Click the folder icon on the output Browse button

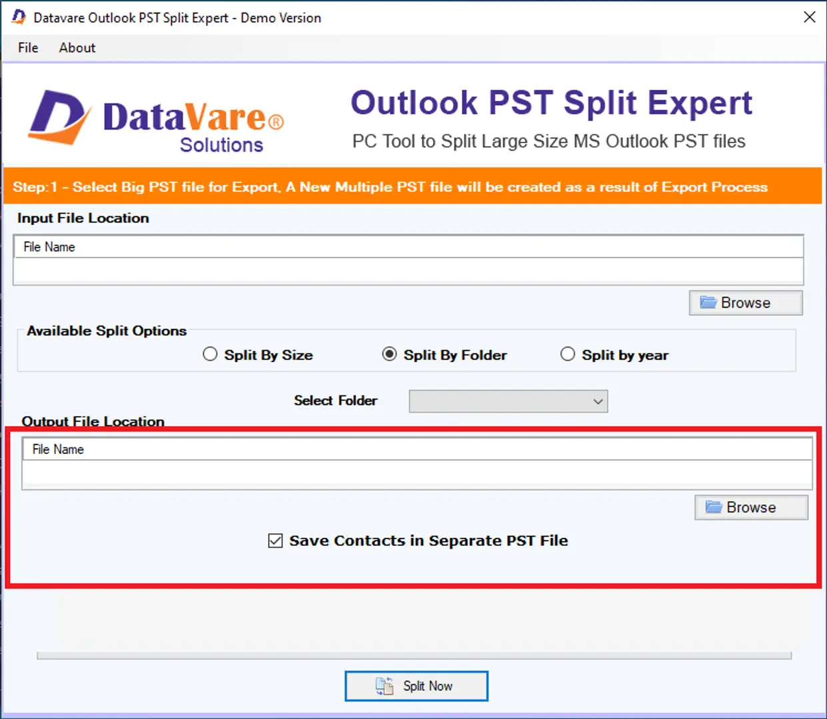(x=714, y=507)
